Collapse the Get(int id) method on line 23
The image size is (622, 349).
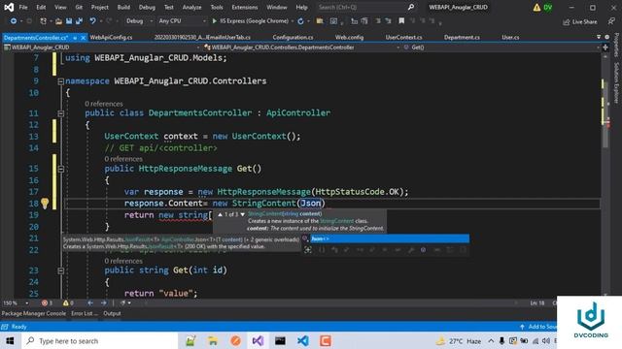(x=60, y=270)
